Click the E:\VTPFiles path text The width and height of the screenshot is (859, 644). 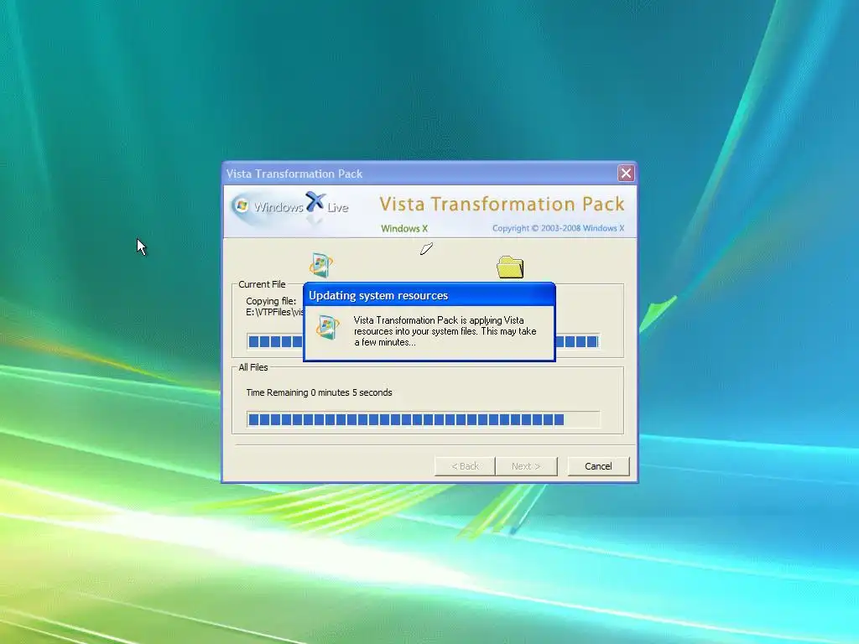click(x=274, y=312)
